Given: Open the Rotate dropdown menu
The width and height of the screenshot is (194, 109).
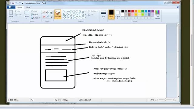Looking at the screenshot, I should coord(35,18).
